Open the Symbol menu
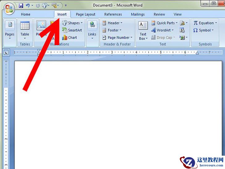This screenshot has width=225, height=169. tap(203, 30)
